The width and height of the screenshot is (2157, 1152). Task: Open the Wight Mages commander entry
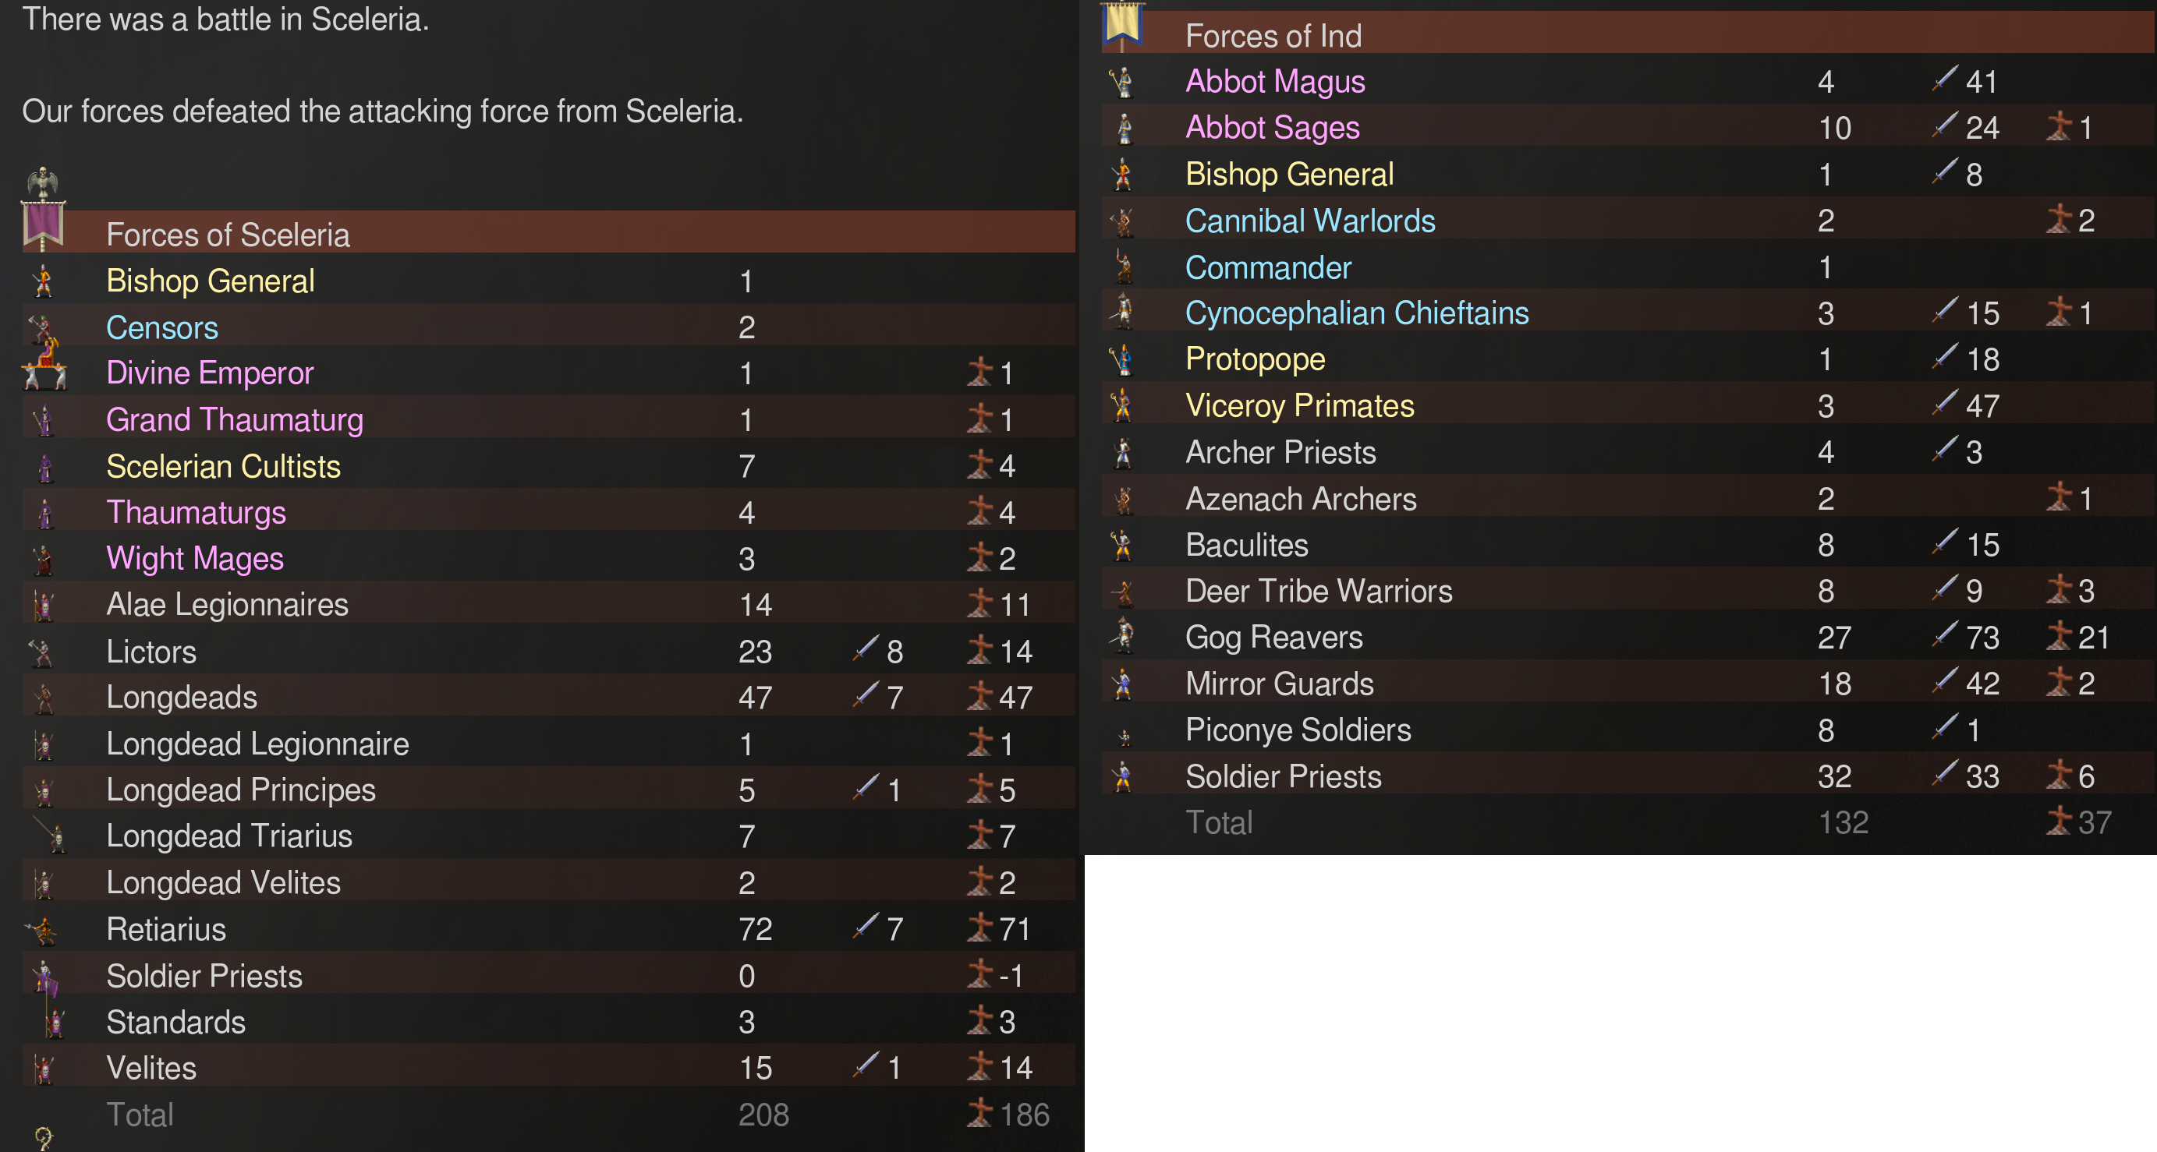(x=195, y=558)
